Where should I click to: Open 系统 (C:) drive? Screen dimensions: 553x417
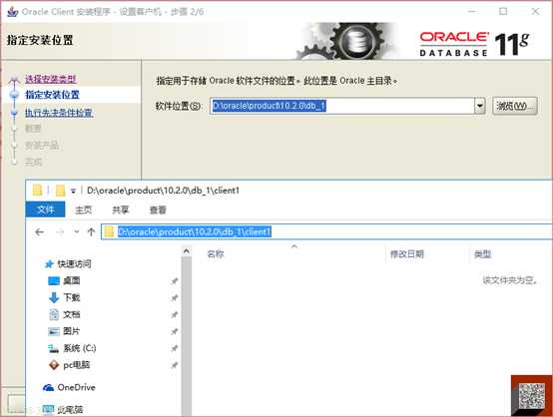click(x=79, y=348)
